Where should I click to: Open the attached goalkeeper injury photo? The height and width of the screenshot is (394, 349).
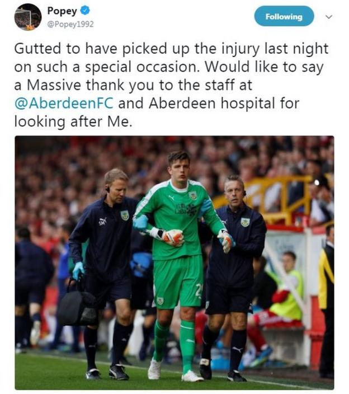coord(174,262)
